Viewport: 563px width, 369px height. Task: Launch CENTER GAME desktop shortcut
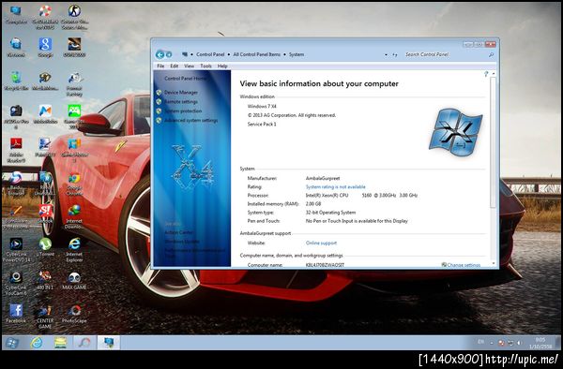pos(45,317)
